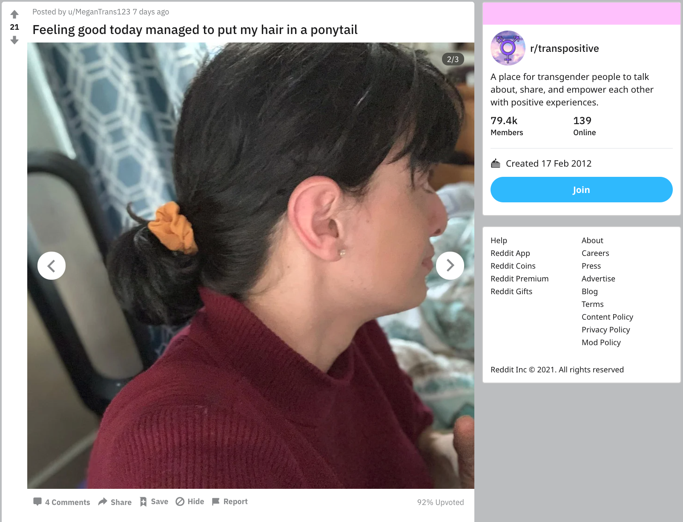Visit u/MeganTrans123 profile
This screenshot has height=522, width=683.
click(99, 12)
